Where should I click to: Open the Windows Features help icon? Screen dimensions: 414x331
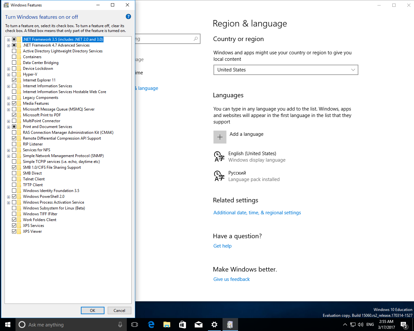pyautogui.click(x=128, y=17)
